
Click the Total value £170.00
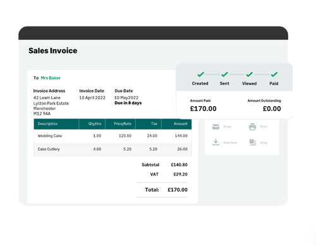178,190
